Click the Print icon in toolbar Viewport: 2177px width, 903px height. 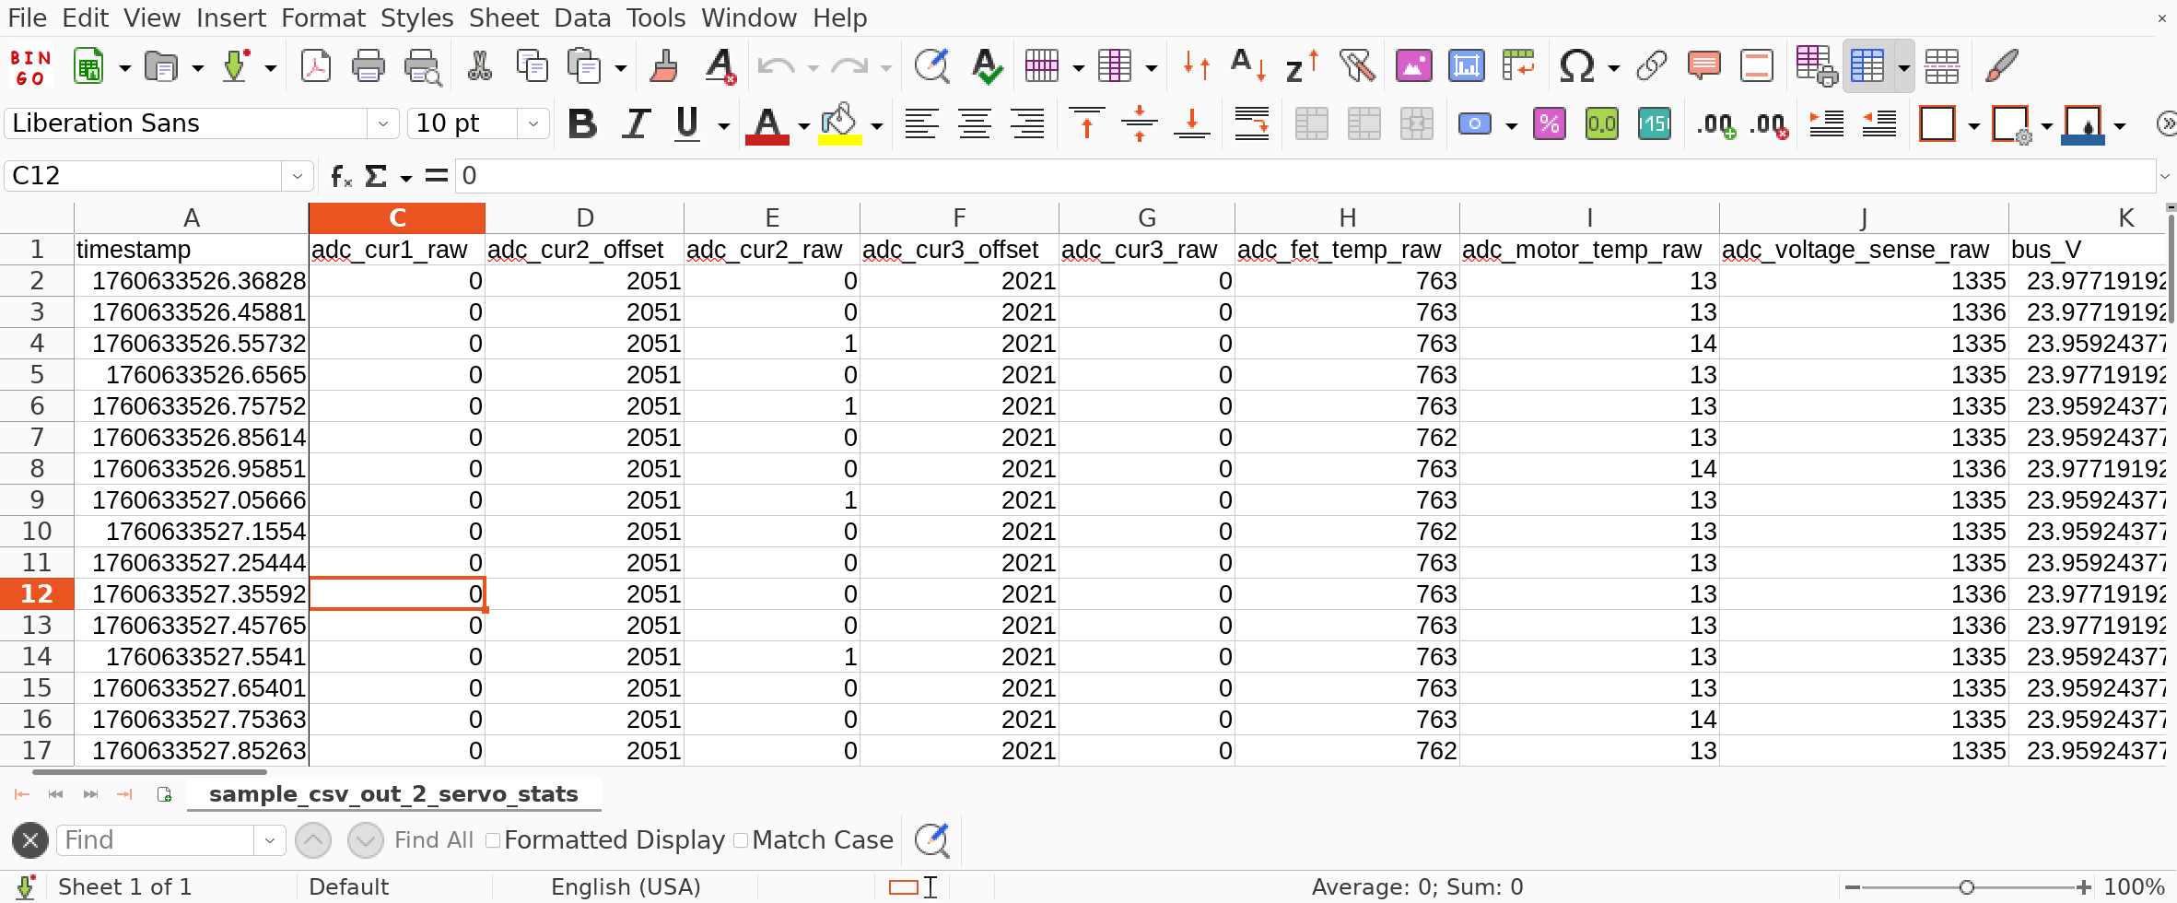point(368,67)
